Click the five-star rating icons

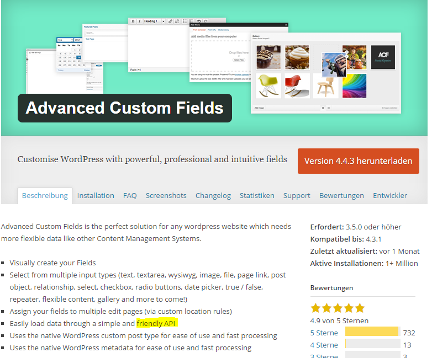pyautogui.click(x=338, y=308)
